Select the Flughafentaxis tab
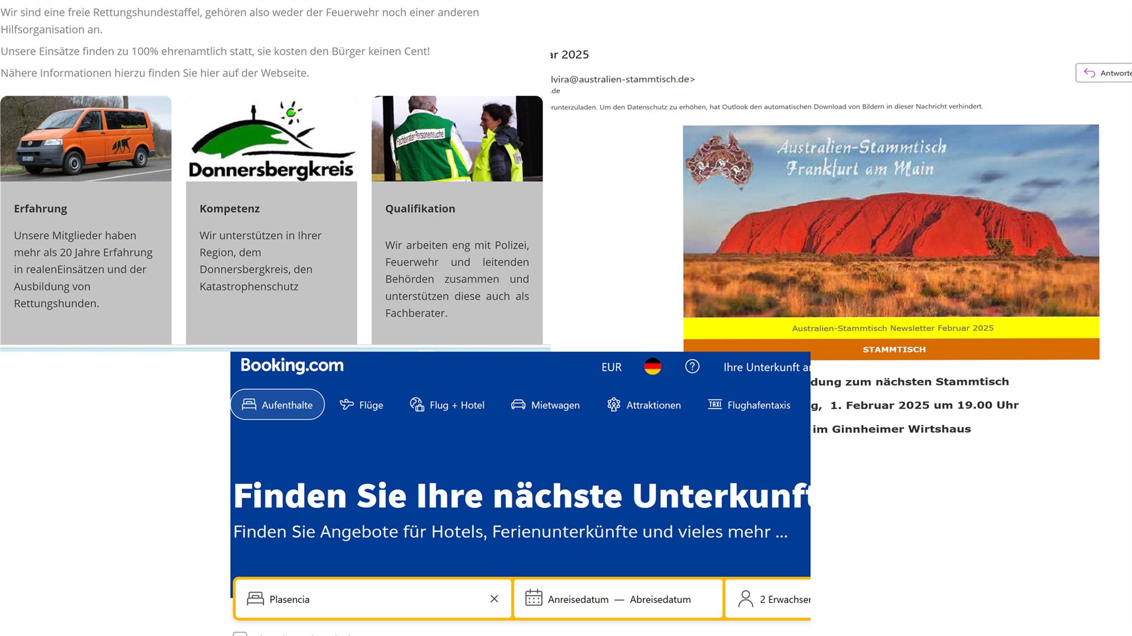Screen dimensions: 1132x636 click(x=749, y=405)
